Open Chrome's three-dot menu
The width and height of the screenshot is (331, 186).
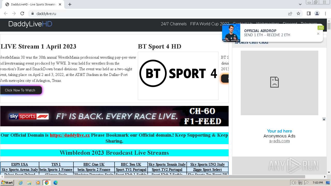click(x=325, y=13)
